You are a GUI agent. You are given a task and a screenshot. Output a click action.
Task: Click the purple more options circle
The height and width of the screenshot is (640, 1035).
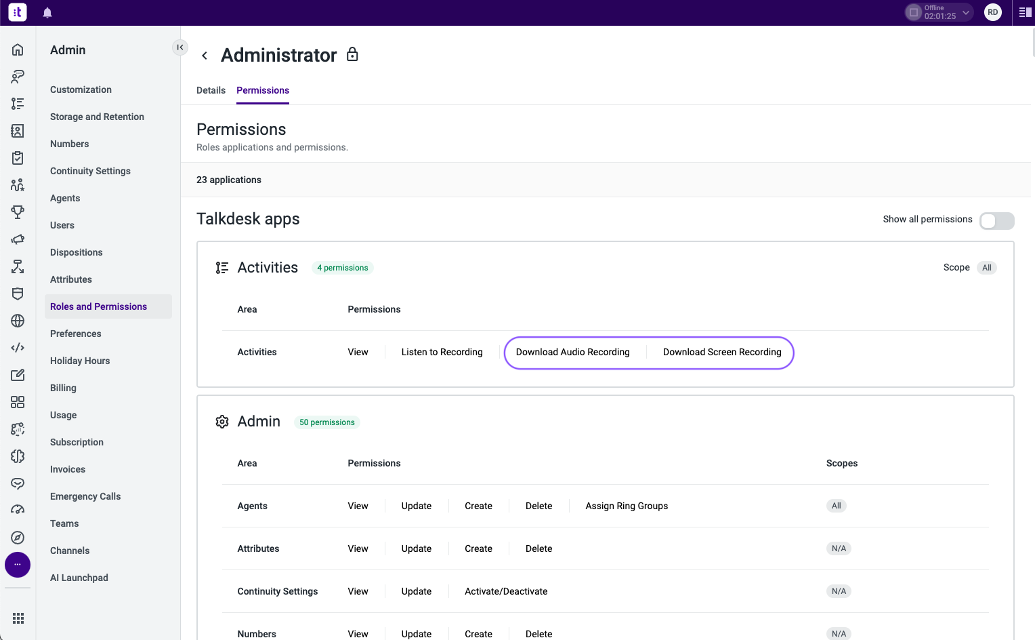[18, 565]
